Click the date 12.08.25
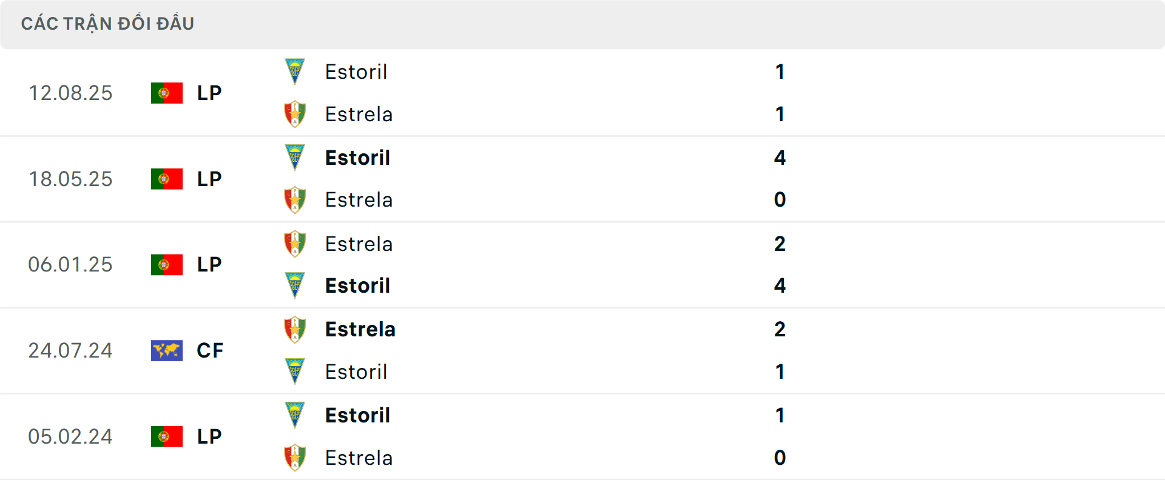This screenshot has width=1165, height=480. pyautogui.click(x=70, y=93)
